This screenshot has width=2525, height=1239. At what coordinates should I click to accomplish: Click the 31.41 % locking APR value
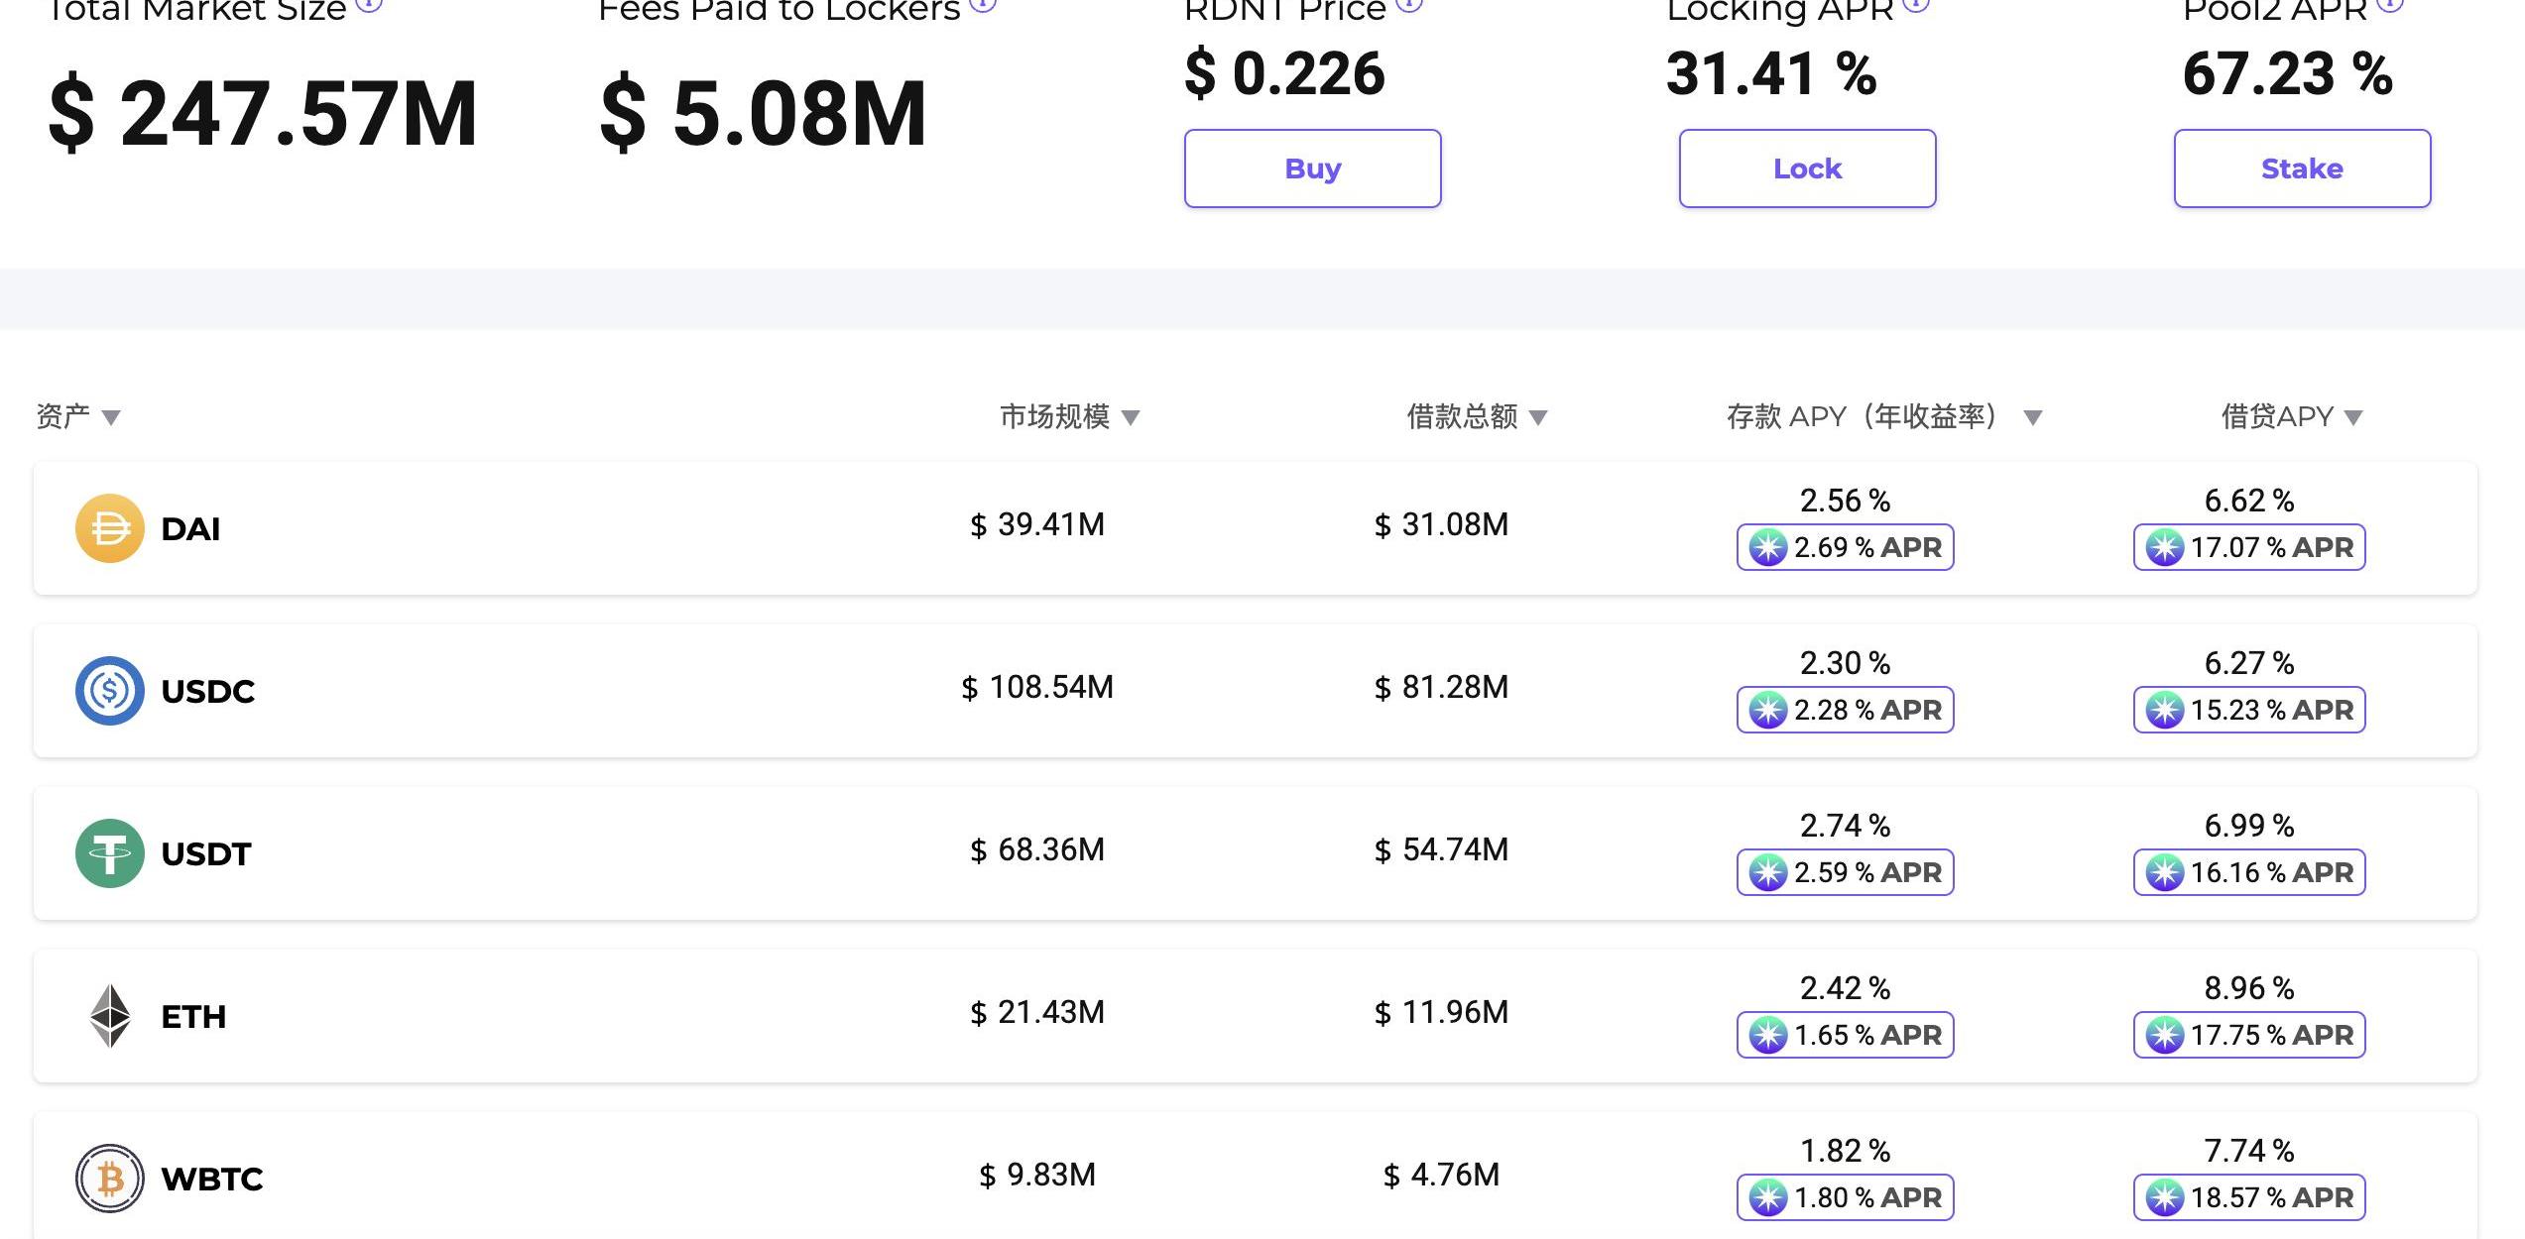[1771, 73]
